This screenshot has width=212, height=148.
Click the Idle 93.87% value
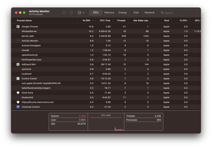[x=81, y=124]
